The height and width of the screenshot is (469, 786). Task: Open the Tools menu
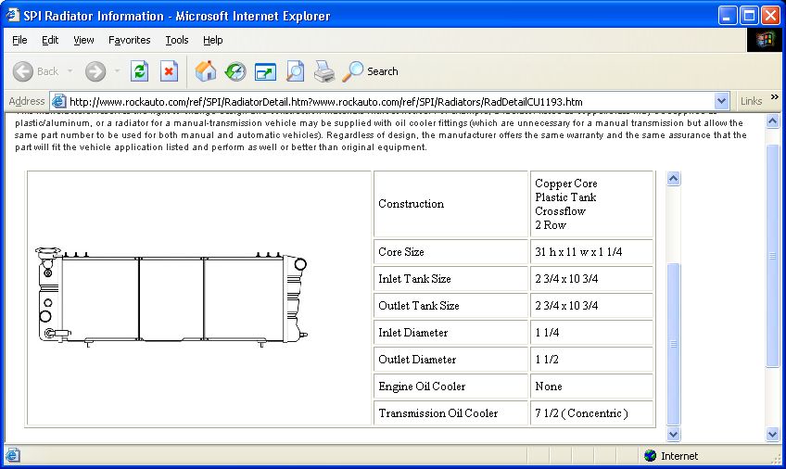(x=177, y=40)
